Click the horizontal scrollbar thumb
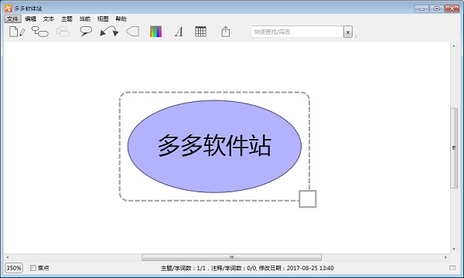Screen dimensions: 464x278 tap(231, 257)
